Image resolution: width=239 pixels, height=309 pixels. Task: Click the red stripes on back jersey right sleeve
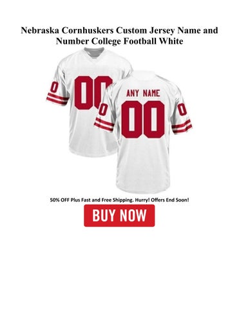point(182,126)
